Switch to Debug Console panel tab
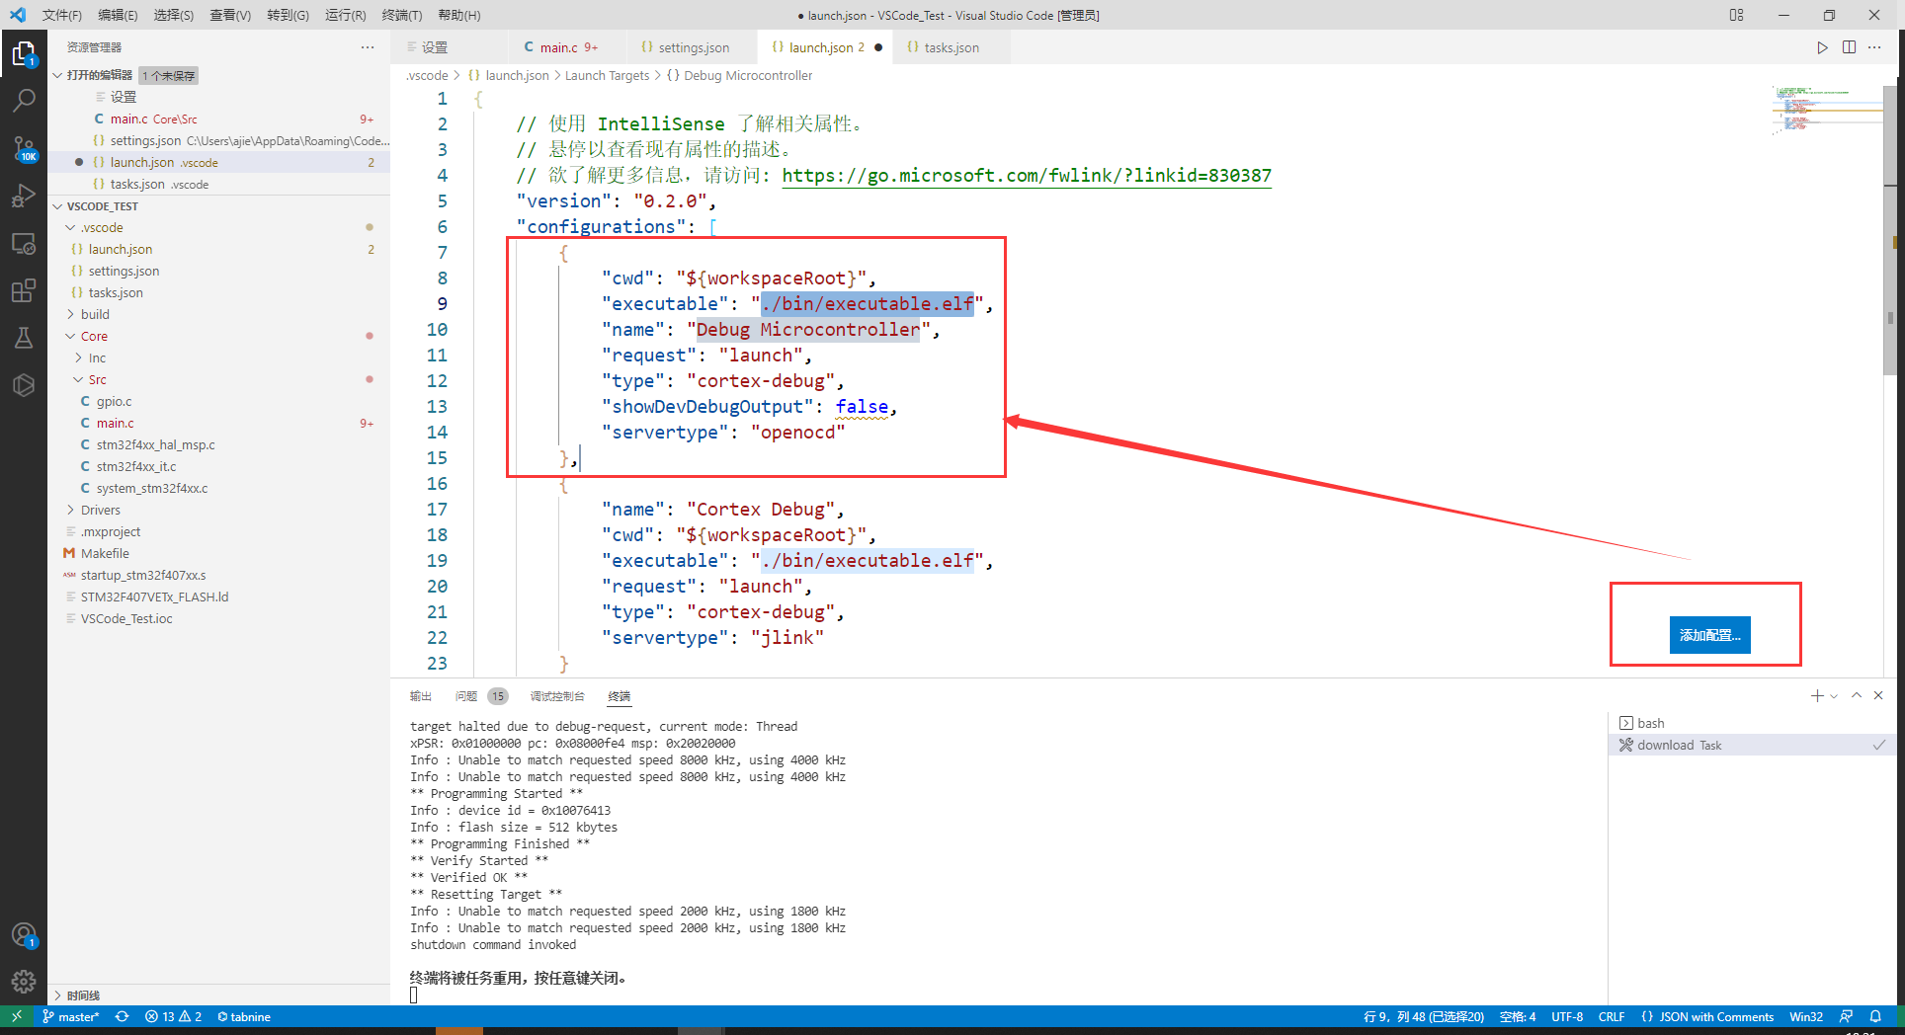 tap(557, 696)
